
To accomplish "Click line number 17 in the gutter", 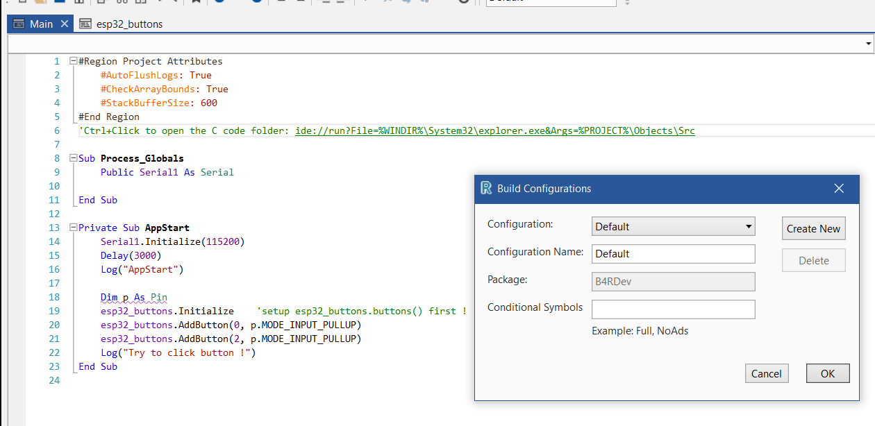I will click(x=55, y=283).
